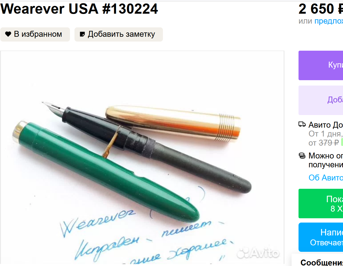Expand the Сообщения messages panel
The image size is (343, 266).
322,262
